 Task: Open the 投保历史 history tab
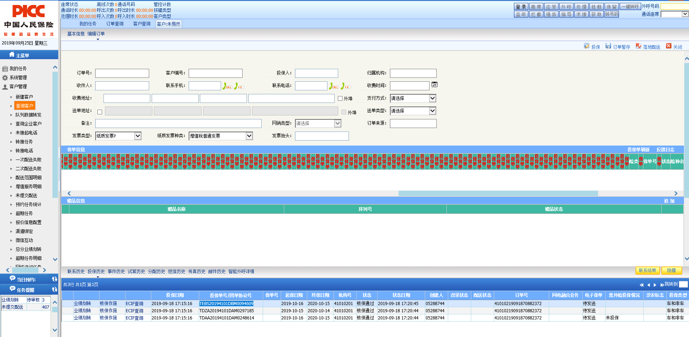click(x=96, y=272)
